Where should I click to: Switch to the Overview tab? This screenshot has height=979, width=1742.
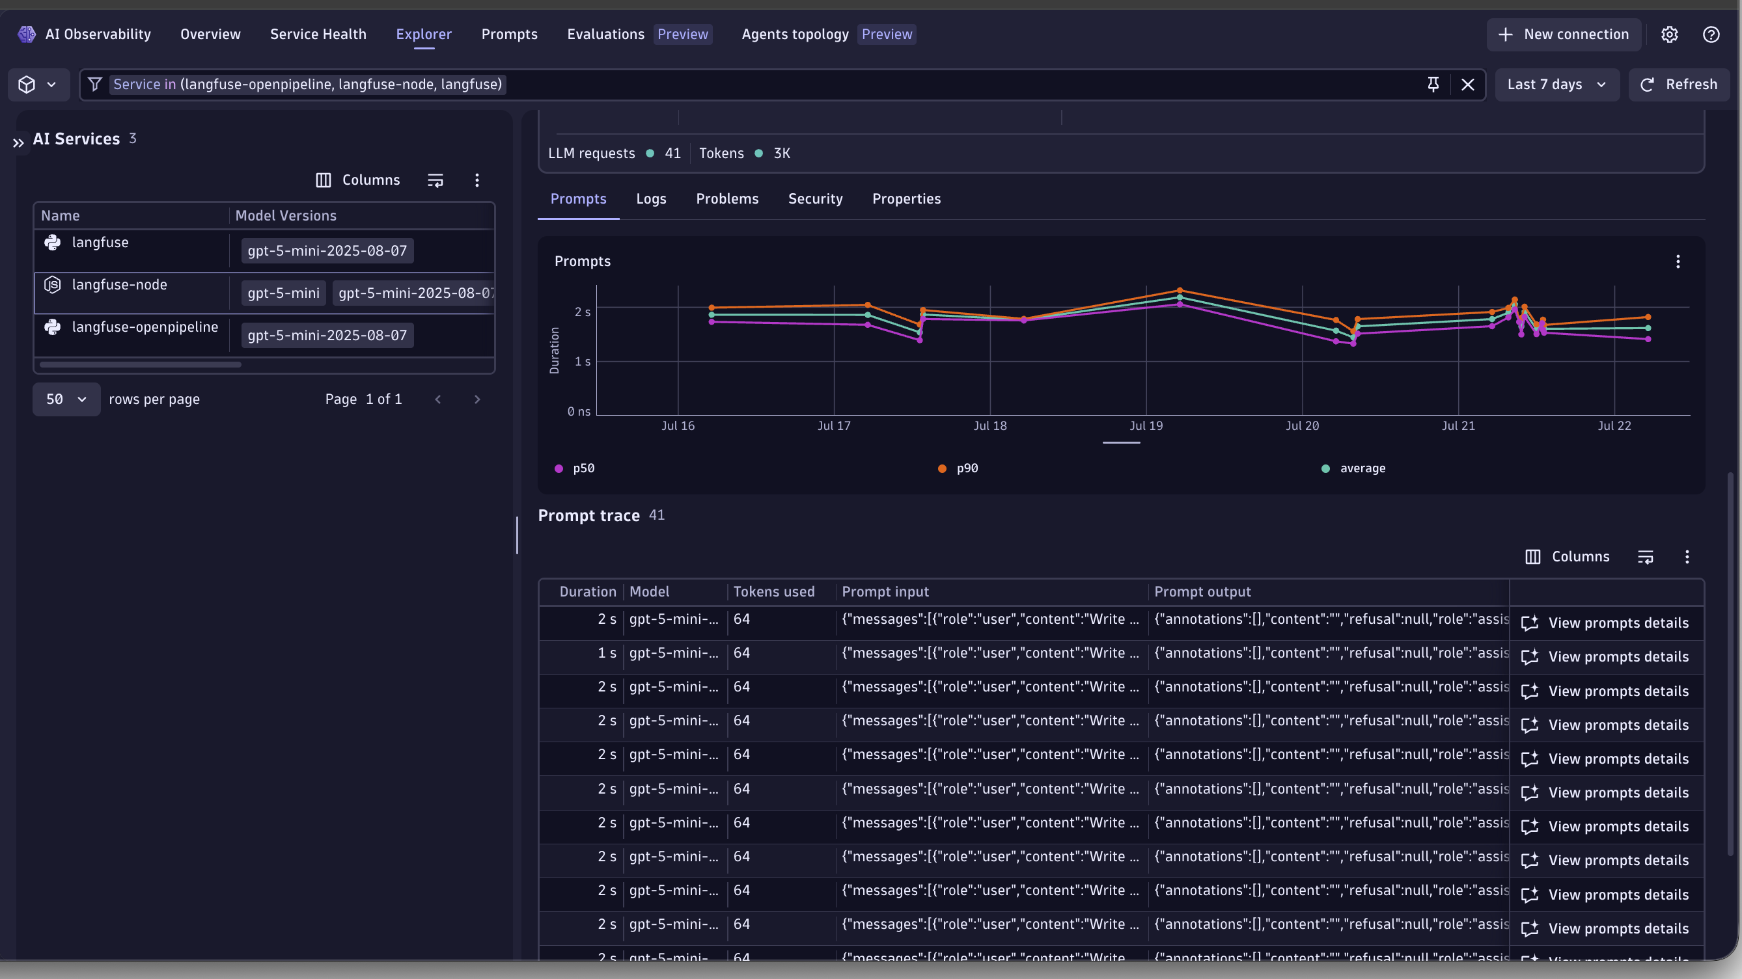tap(210, 34)
